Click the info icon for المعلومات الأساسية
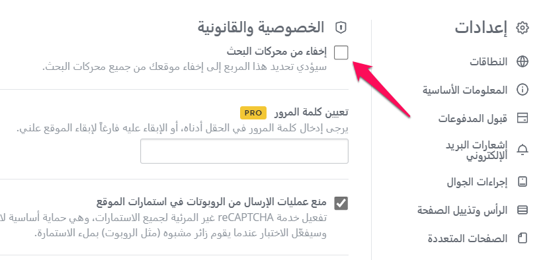The height and width of the screenshot is (260, 547). 523,90
